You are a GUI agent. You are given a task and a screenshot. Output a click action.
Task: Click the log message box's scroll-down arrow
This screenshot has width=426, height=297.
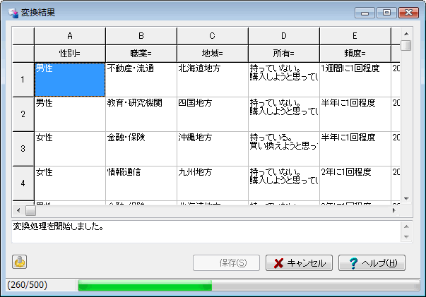406,237
